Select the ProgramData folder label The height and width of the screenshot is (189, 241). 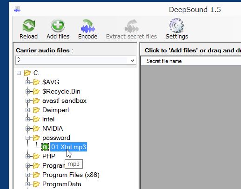click(62, 184)
